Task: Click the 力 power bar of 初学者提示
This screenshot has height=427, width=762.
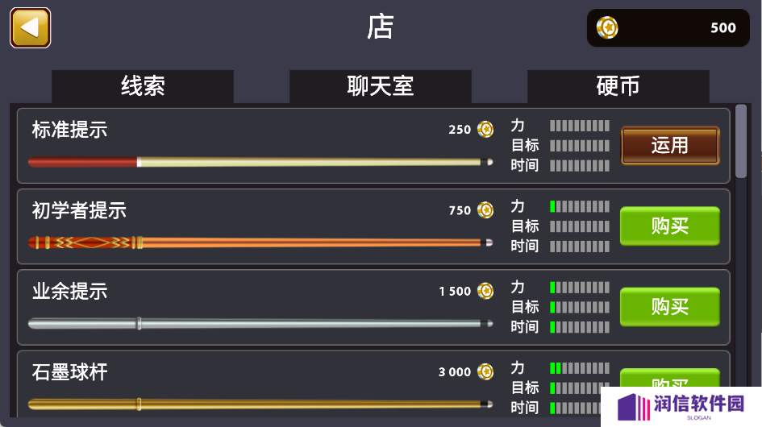Action: (580, 206)
